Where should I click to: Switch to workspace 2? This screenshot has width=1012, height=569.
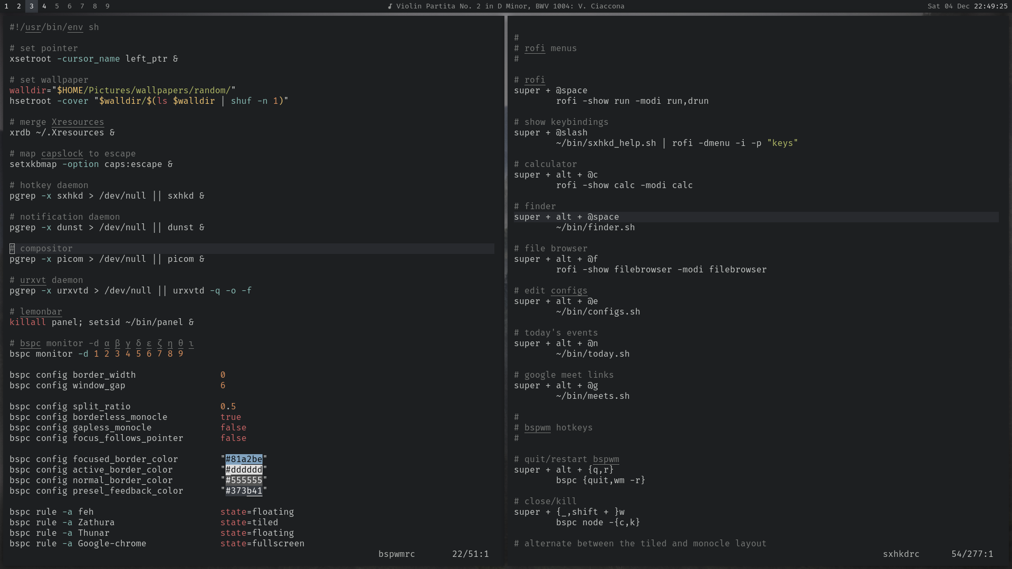[x=19, y=6]
